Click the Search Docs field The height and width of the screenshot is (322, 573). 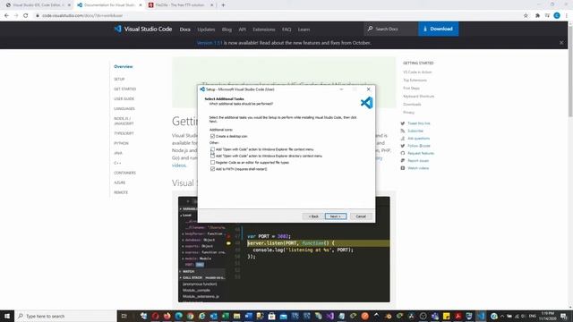click(x=391, y=29)
